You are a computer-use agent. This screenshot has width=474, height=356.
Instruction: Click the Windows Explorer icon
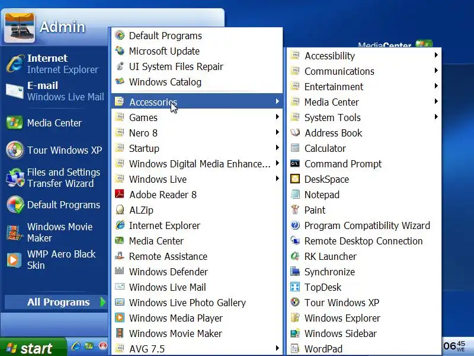point(295,318)
